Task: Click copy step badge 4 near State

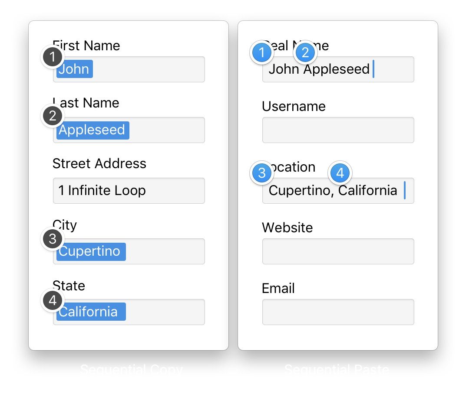Action: (52, 300)
